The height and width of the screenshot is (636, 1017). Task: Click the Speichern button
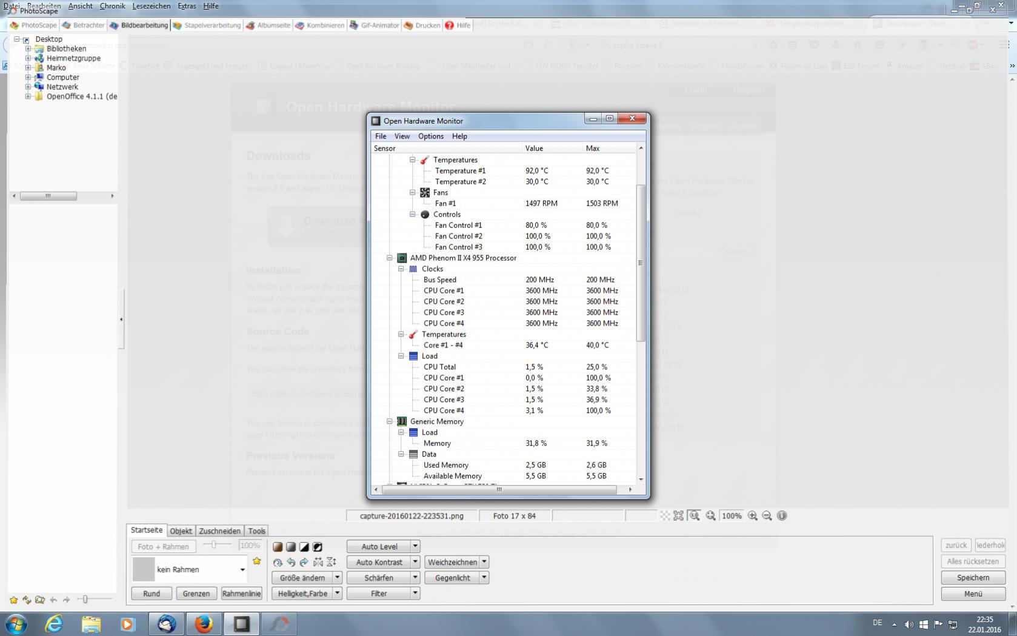pos(973,578)
